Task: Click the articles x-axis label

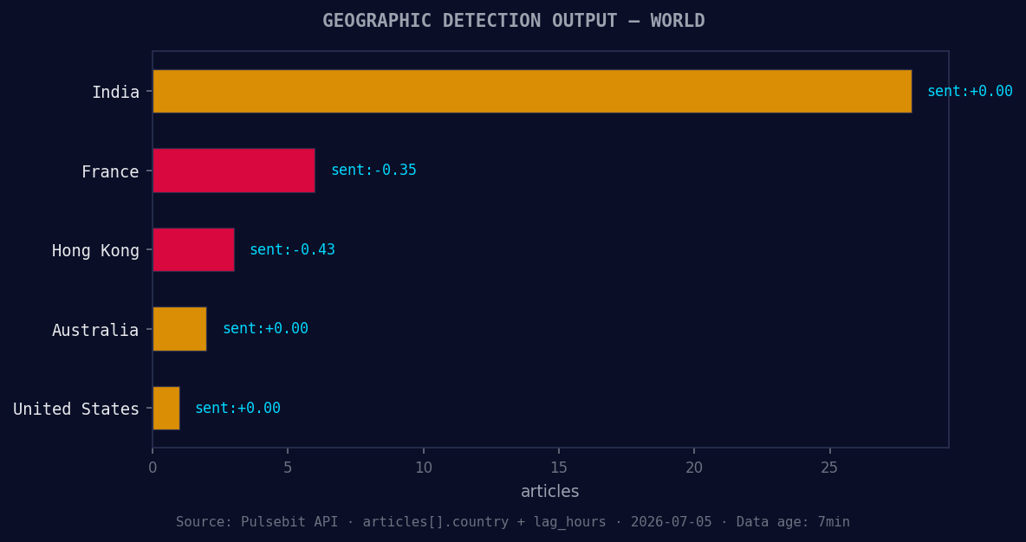Action: tap(549, 491)
